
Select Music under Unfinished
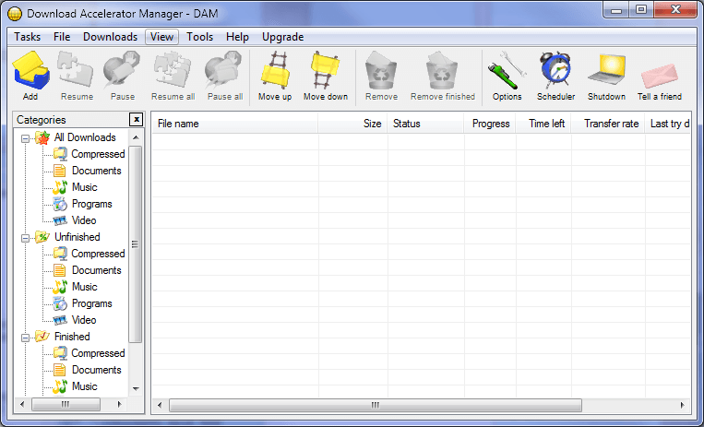(84, 287)
